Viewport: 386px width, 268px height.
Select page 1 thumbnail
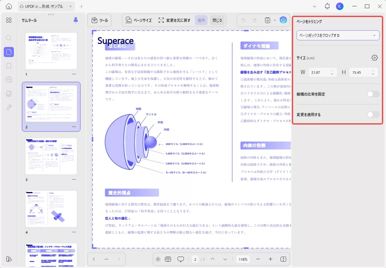coord(51,51)
